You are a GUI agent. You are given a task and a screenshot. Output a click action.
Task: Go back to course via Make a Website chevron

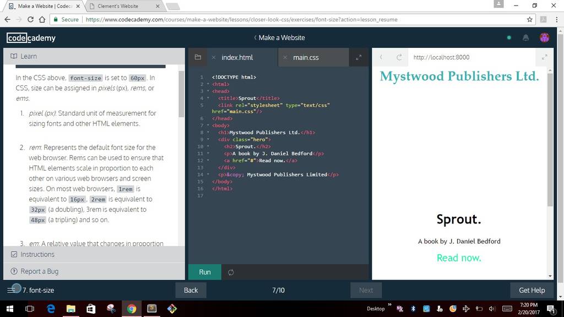255,37
